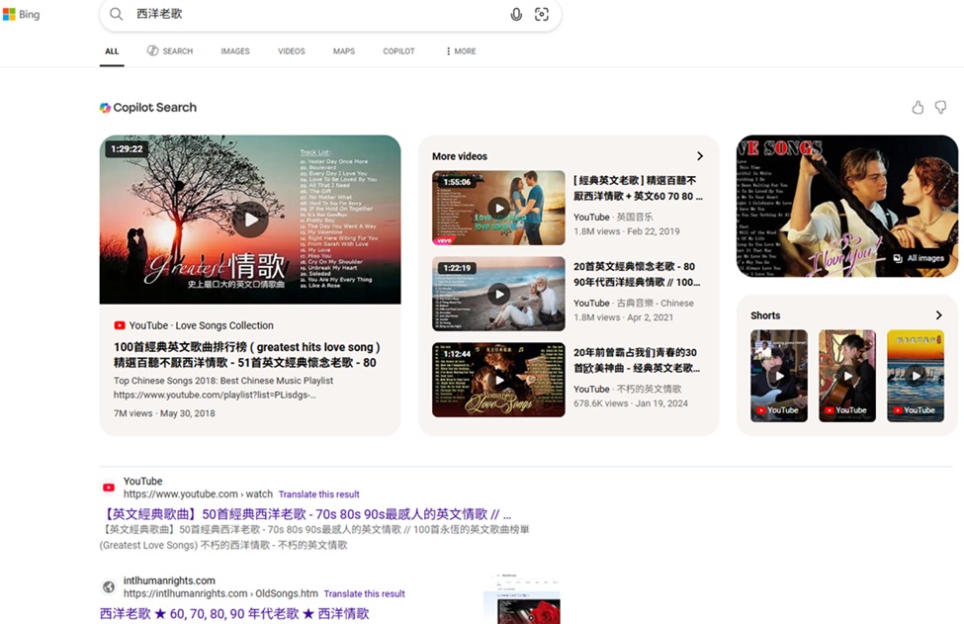Open the 1:55:06 video thumbnail

pyautogui.click(x=498, y=208)
